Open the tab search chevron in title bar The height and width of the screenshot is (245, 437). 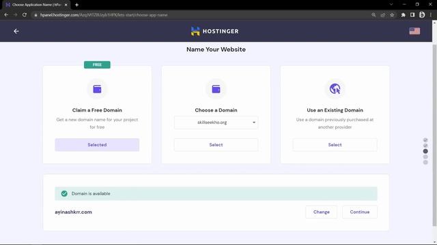pos(391,5)
